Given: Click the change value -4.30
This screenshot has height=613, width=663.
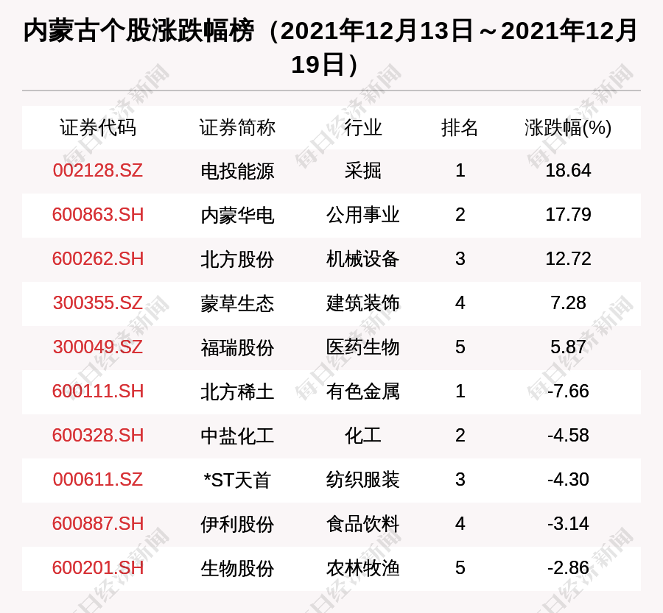Looking at the screenshot, I should [x=568, y=480].
